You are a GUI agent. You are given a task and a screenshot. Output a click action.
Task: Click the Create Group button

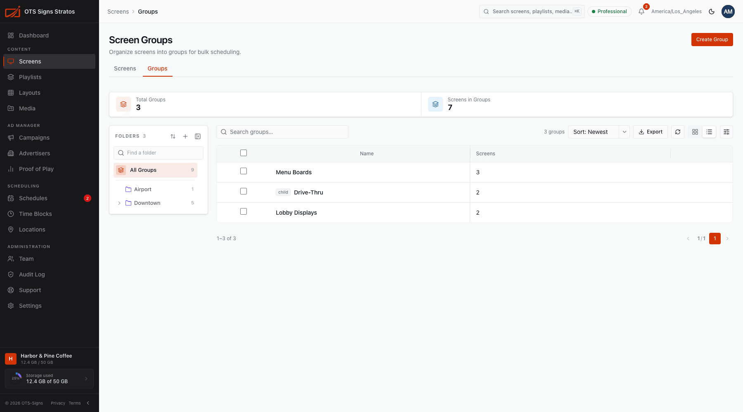[712, 40]
